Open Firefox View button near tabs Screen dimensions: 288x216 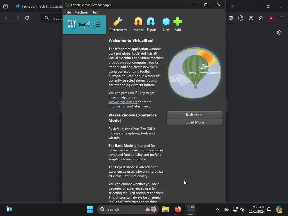[6, 6]
